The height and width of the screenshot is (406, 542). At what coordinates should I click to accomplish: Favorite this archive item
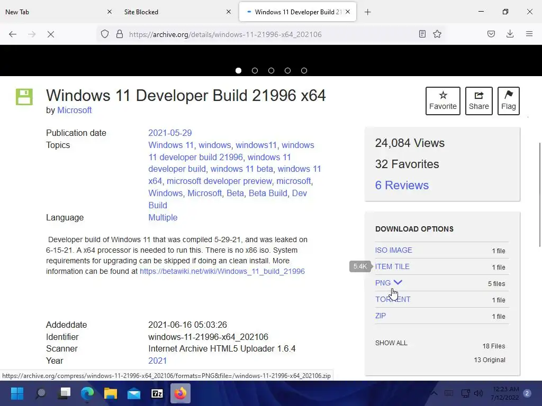point(443,101)
